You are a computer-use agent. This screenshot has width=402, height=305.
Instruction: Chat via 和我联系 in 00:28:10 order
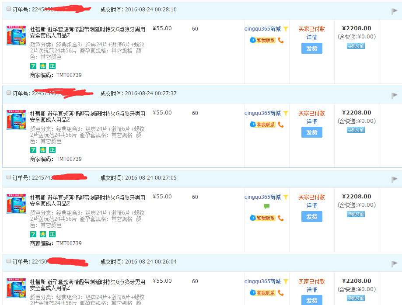coord(262,40)
